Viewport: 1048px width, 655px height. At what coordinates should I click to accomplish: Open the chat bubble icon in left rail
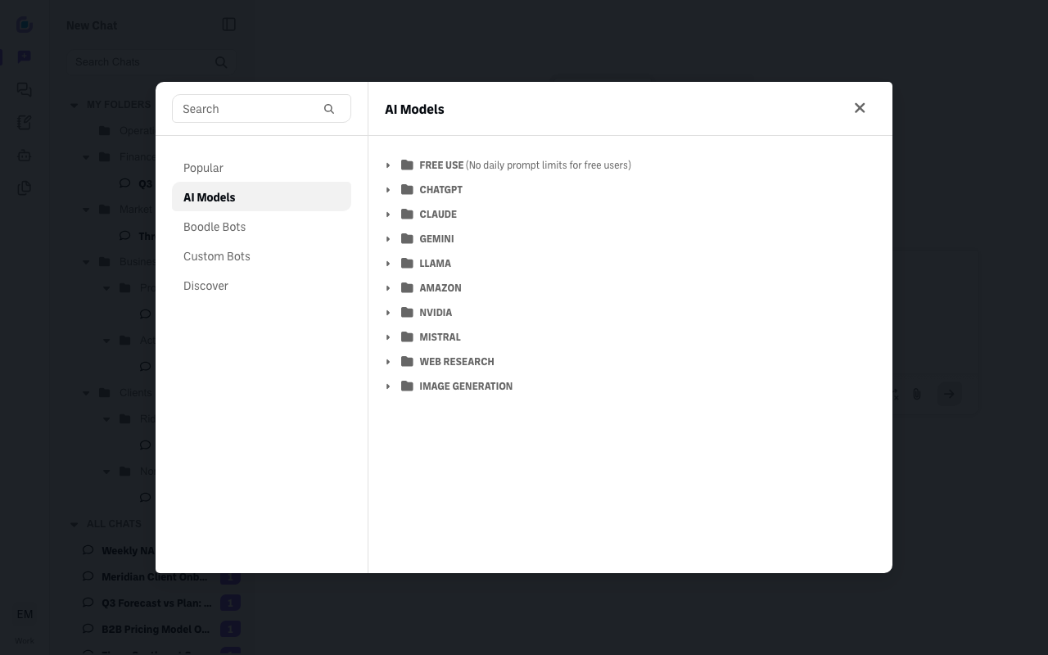[x=25, y=57]
